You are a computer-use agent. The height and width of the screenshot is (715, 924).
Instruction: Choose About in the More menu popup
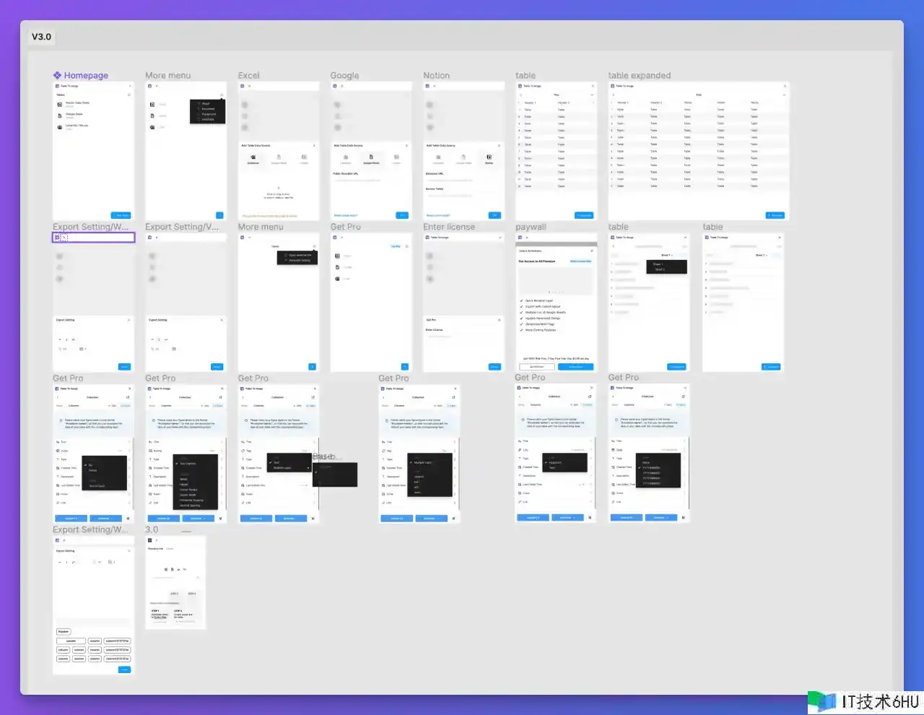205,103
